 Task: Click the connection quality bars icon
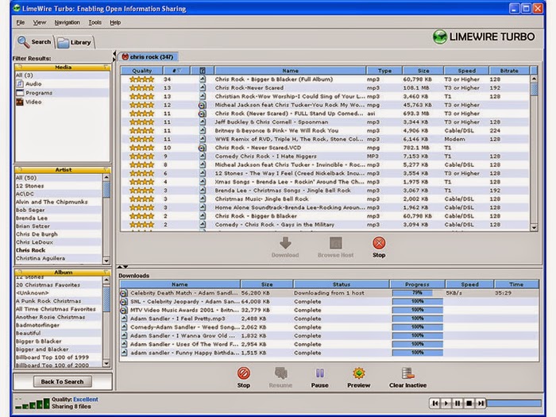point(32,403)
